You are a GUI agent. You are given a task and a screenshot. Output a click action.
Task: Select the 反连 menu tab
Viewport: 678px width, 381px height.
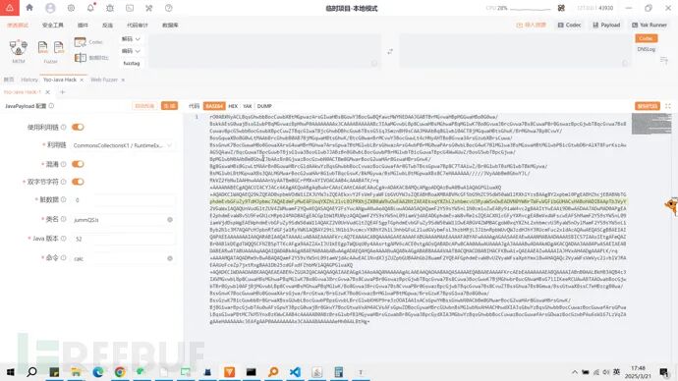[x=107, y=26]
